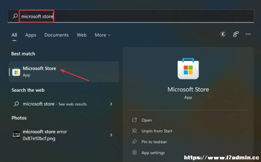261x162 pixels.
Task: Click the small Microsoft Store bag icon
Action: click(16, 72)
